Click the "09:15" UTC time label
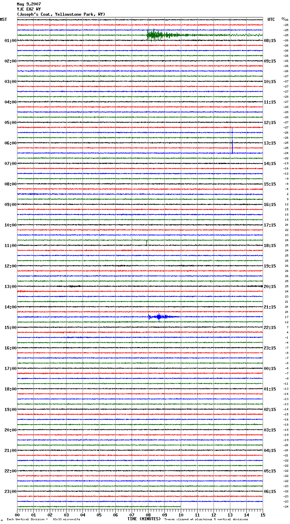 (x=270, y=61)
